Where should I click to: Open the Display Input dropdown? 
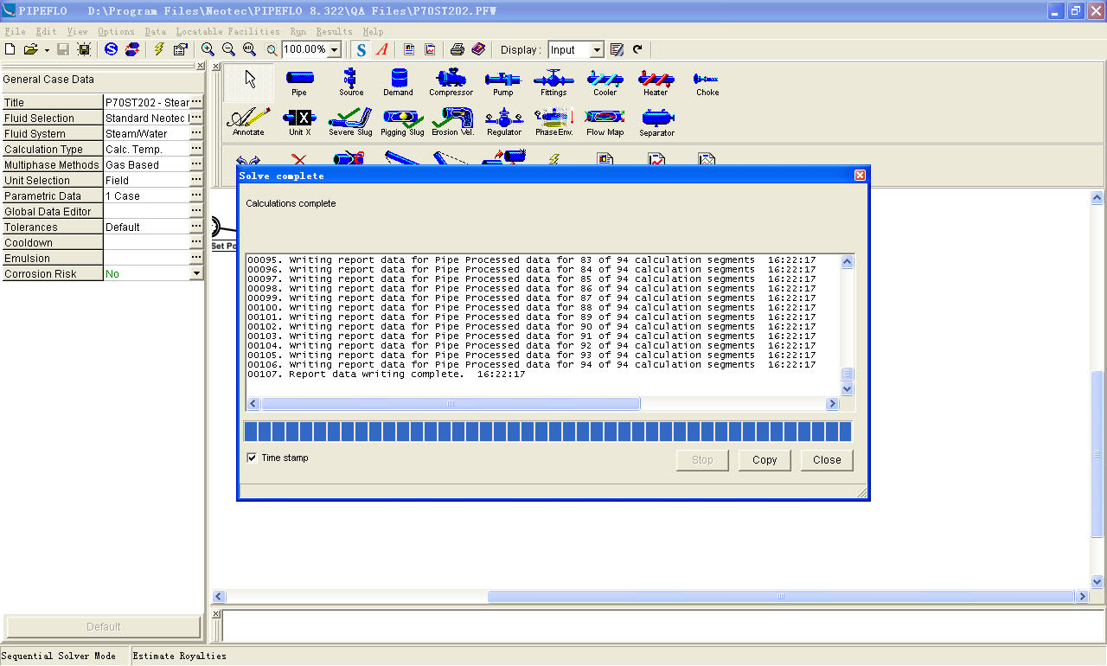pyautogui.click(x=597, y=50)
